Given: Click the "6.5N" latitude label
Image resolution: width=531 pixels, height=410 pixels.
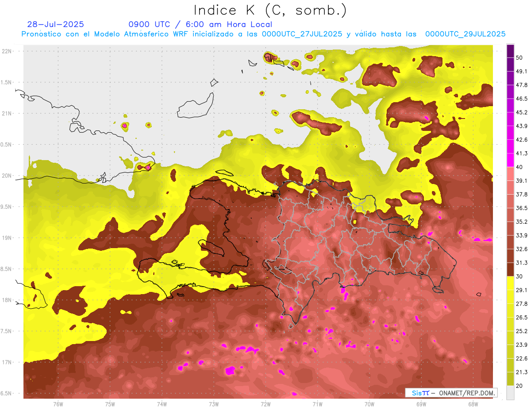Looking at the screenshot, I should [6, 393].
